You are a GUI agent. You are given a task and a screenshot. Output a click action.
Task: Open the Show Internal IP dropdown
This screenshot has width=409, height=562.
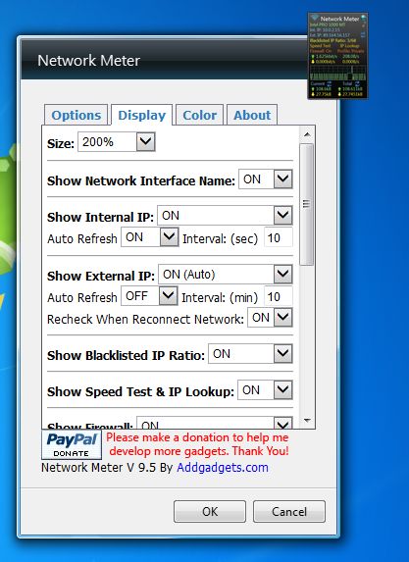[226, 216]
